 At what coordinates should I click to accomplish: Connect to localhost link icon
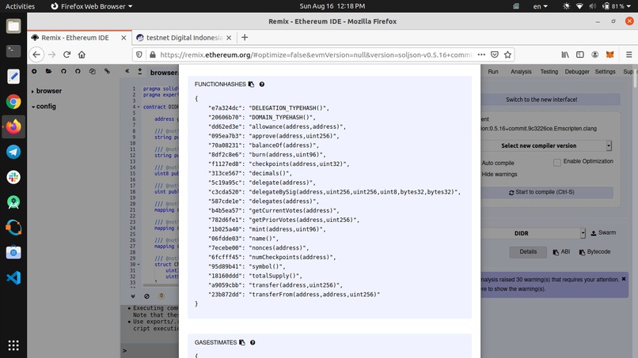click(107, 71)
